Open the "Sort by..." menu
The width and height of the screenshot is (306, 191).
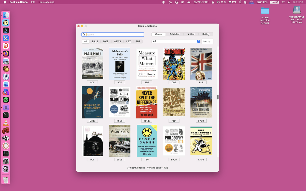(207, 41)
